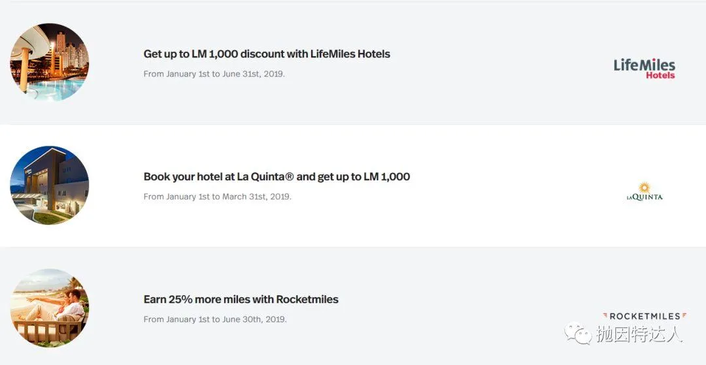Open the Earn 25% more miles Rocketmiles offer
Image resolution: width=706 pixels, height=365 pixels.
tap(241, 300)
